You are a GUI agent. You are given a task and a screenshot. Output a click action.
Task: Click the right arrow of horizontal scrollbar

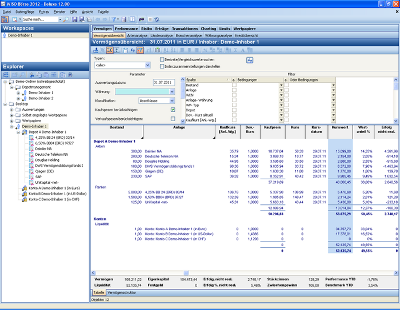click(396, 272)
